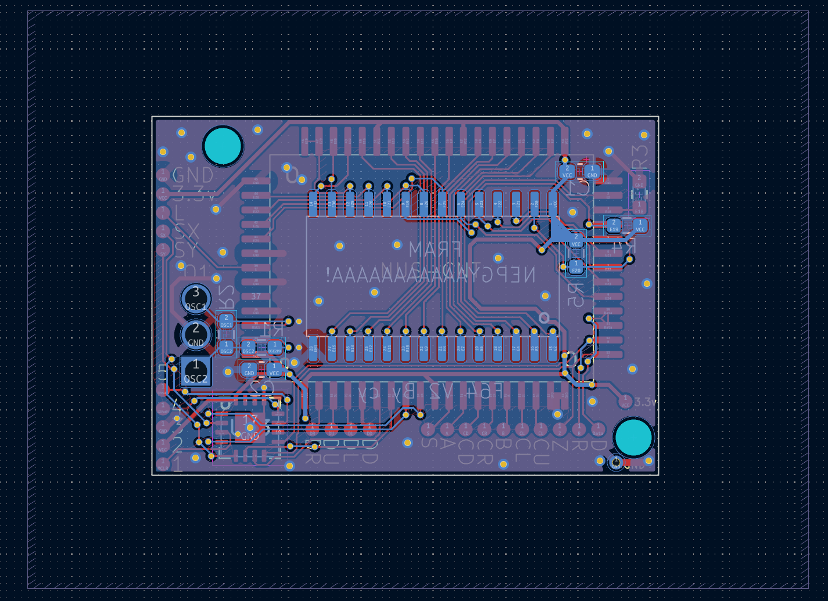Select test pad labeled CU
The width and height of the screenshot is (828, 601).
[x=541, y=430]
